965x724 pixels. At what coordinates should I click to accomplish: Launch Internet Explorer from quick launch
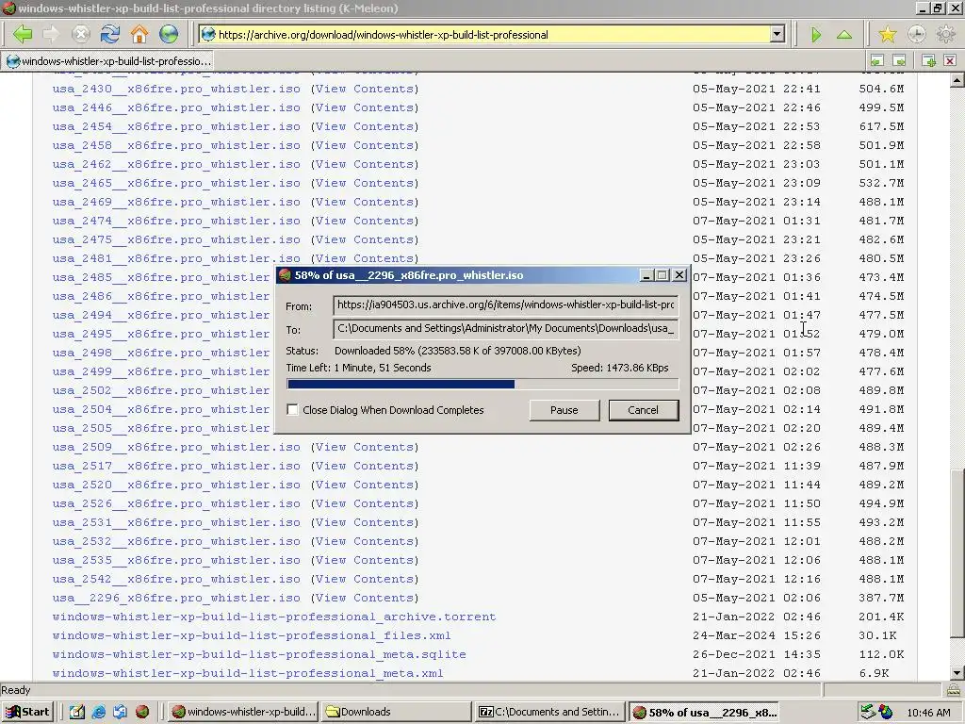pyautogui.click(x=98, y=712)
